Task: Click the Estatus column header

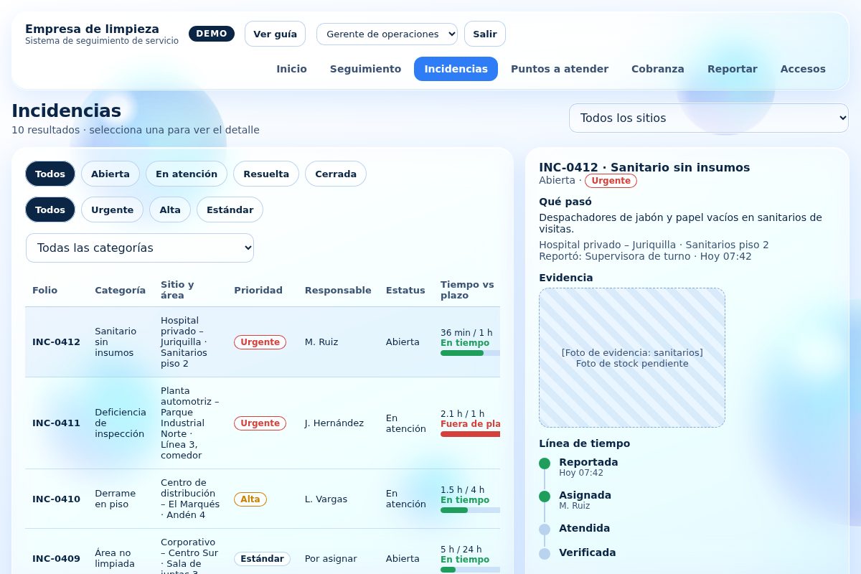Action: [405, 290]
